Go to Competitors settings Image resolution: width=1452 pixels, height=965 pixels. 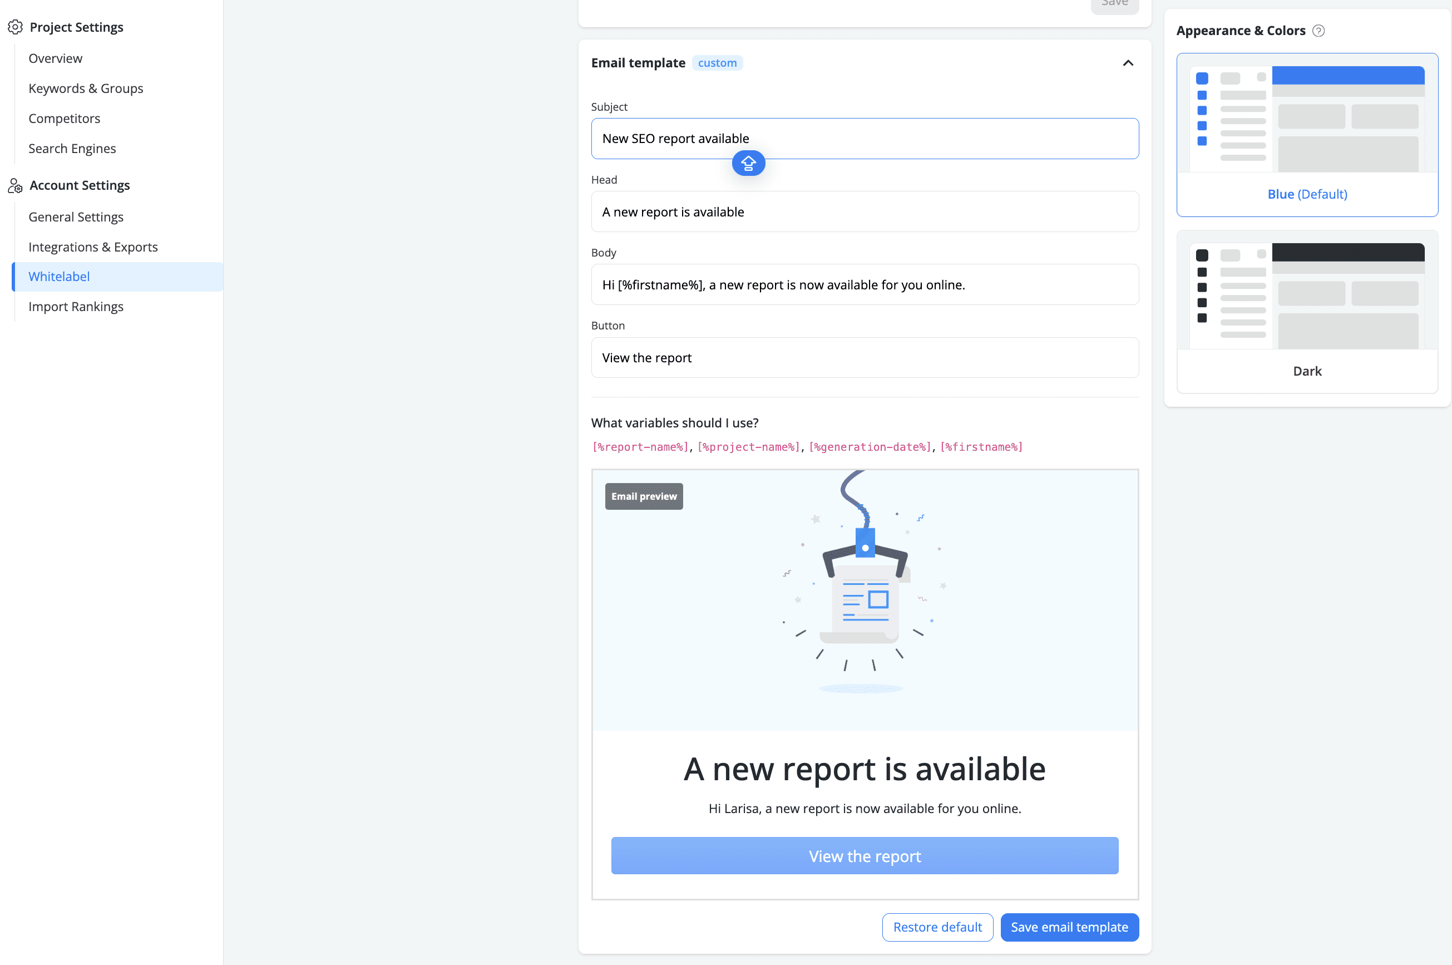[x=64, y=118]
